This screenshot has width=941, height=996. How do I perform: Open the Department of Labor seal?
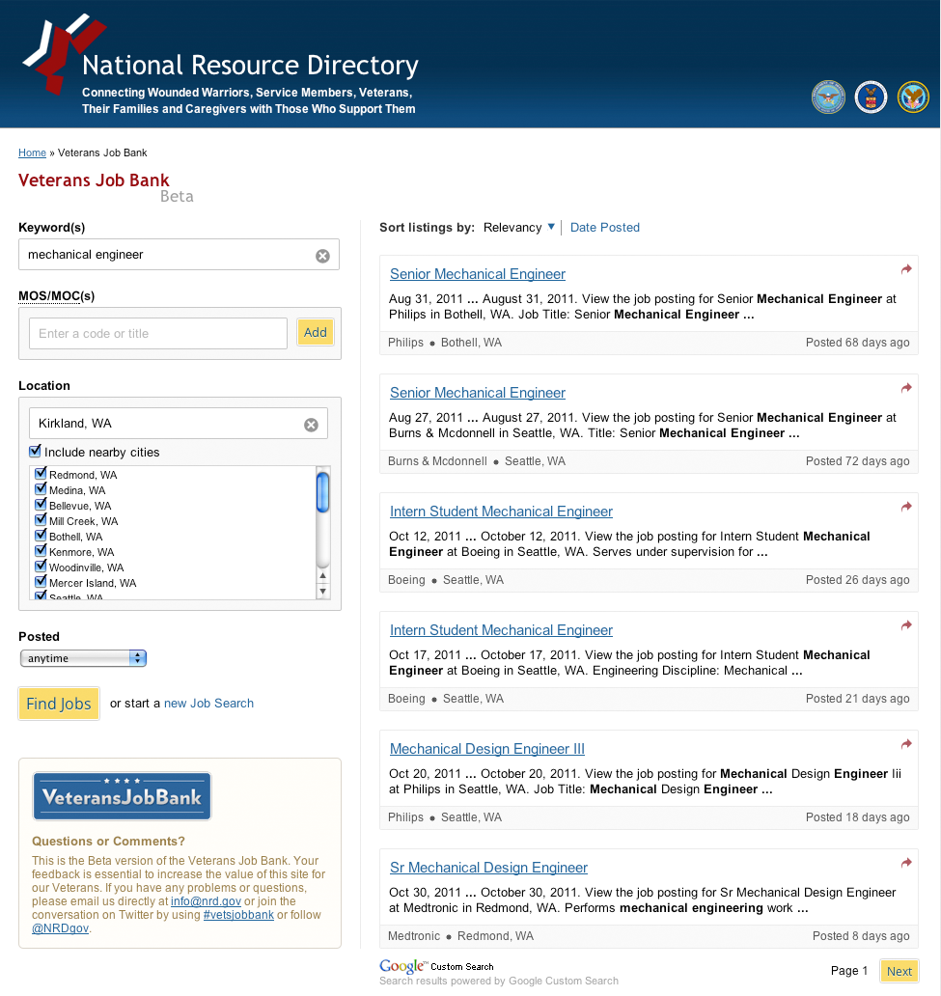[871, 97]
